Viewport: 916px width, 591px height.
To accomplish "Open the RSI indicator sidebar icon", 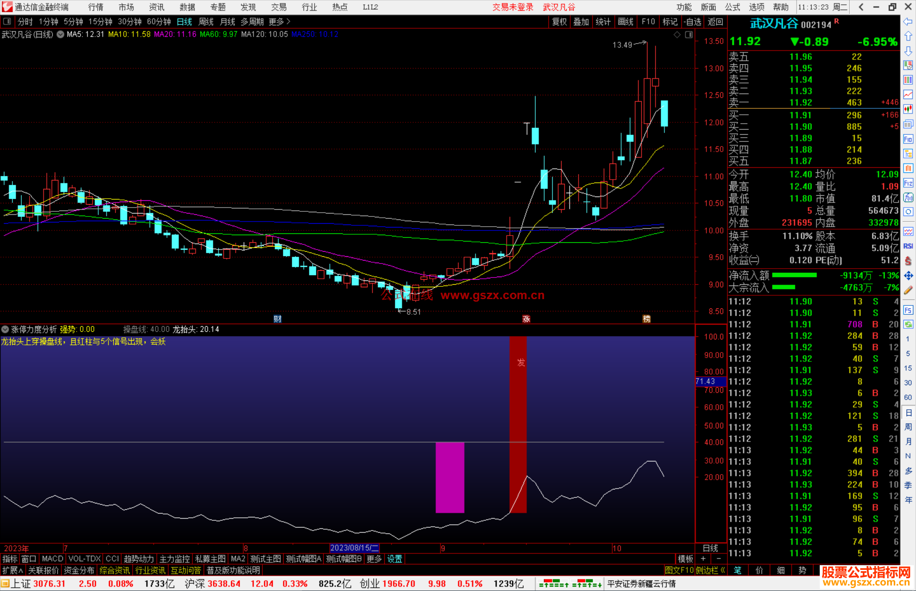I will coord(908,246).
